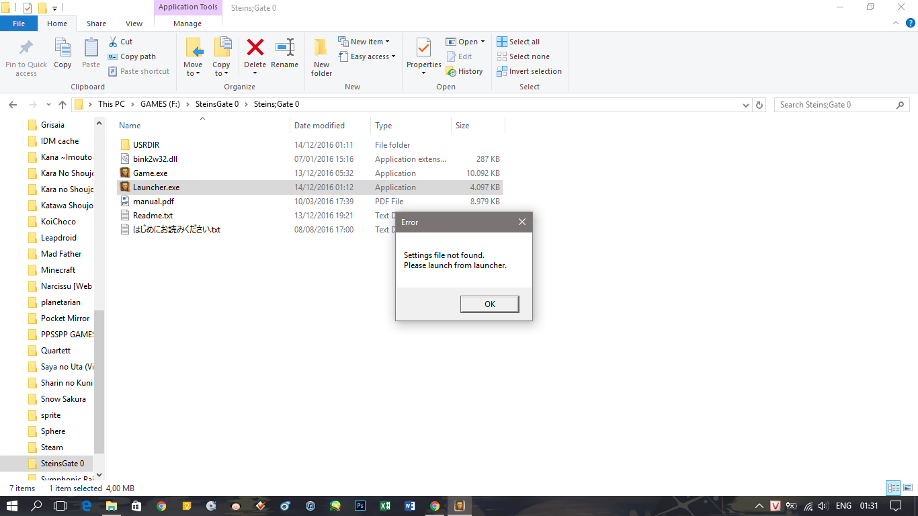Click SteinsGate 0 breadcrumb in address bar

point(217,104)
